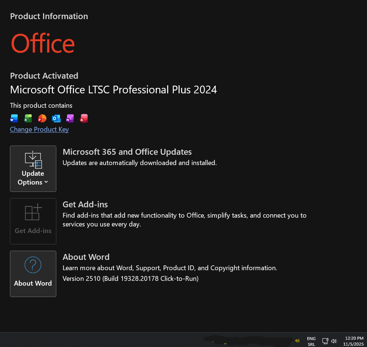Click the Get Add-ins heading text

click(x=85, y=204)
